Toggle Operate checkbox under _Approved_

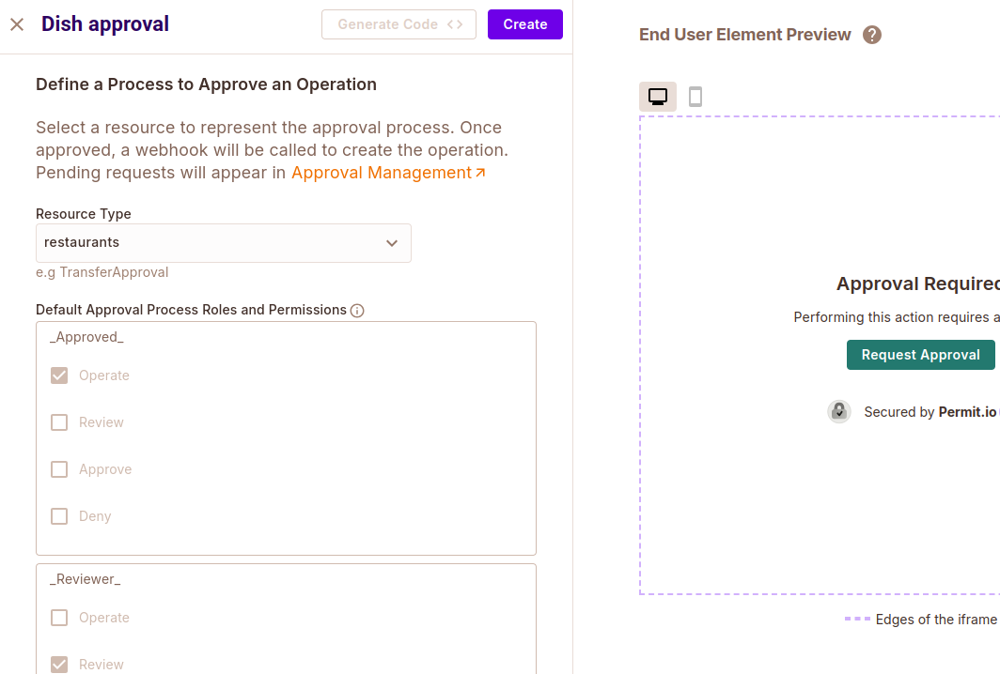click(x=59, y=375)
